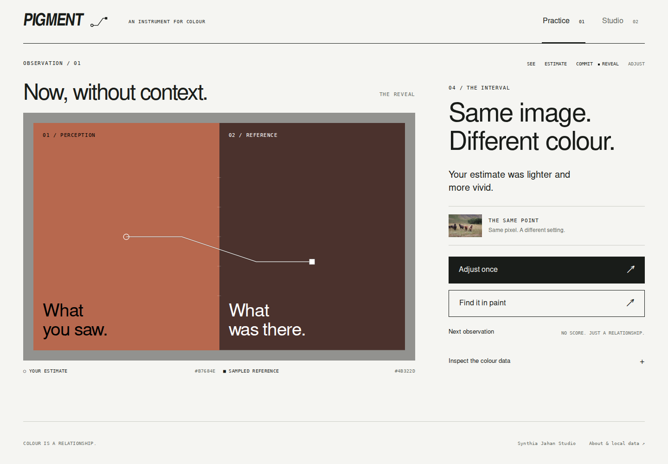This screenshot has width=668, height=464.
Task: Click the plus icon for colour data
Action: (642, 362)
